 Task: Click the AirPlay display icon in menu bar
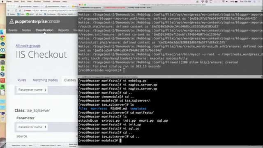[211, 1]
